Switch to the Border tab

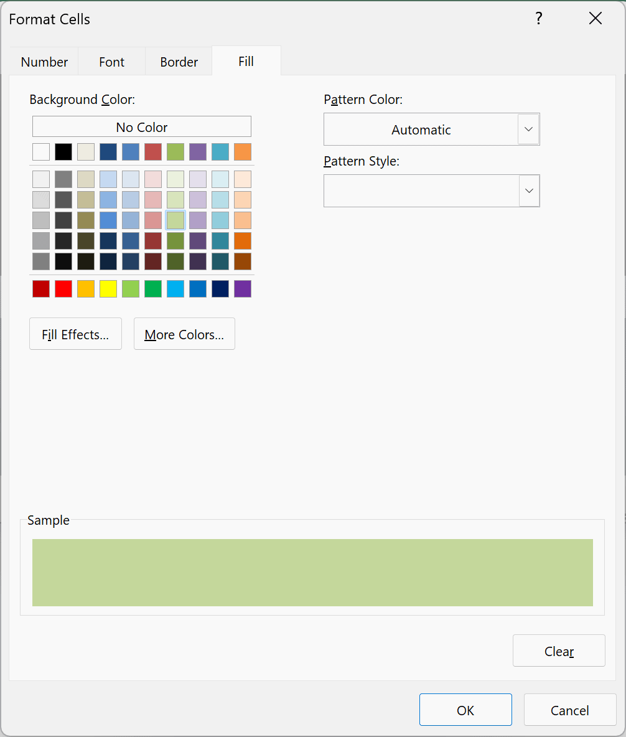coord(179,62)
